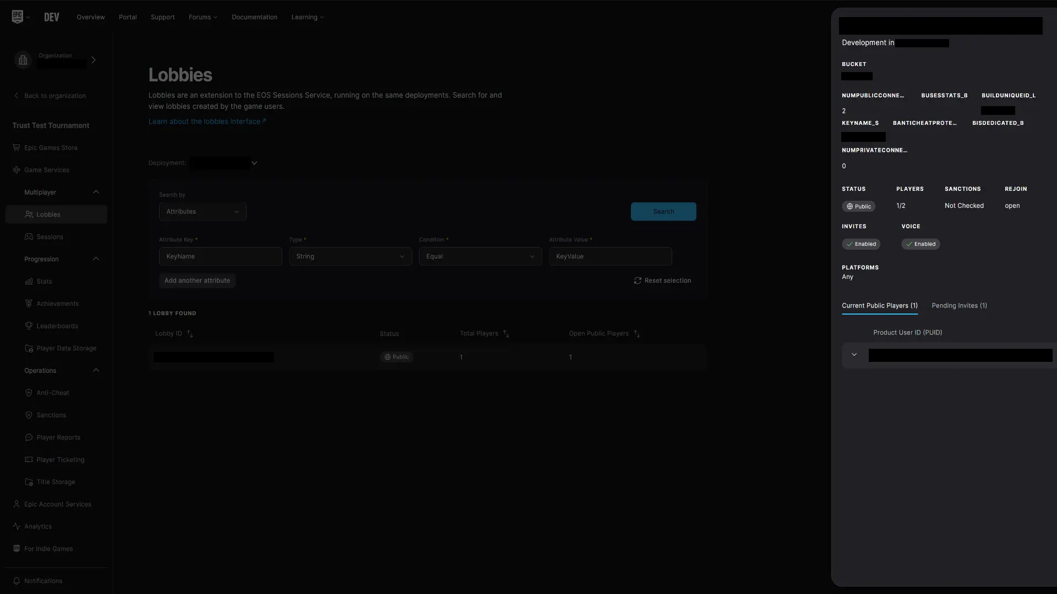1057x594 pixels.
Task: Open the Title Storage page
Action: point(56,482)
